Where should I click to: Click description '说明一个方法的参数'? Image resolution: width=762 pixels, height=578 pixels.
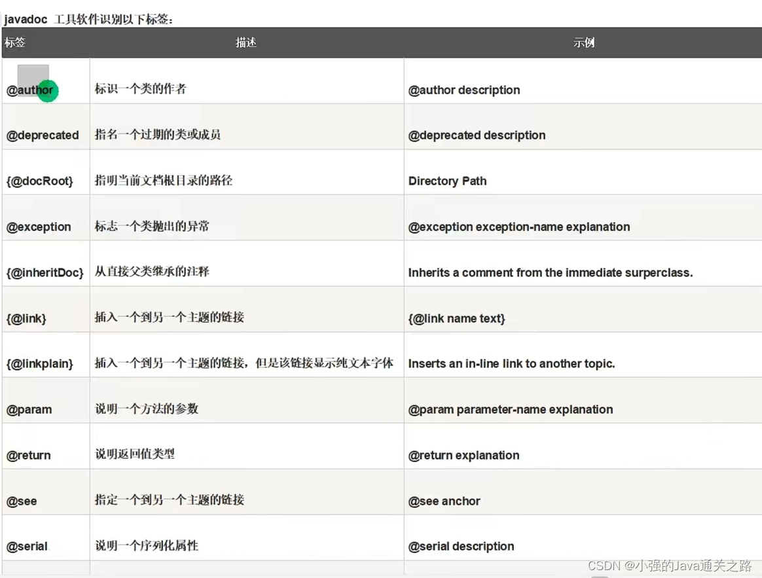(146, 408)
